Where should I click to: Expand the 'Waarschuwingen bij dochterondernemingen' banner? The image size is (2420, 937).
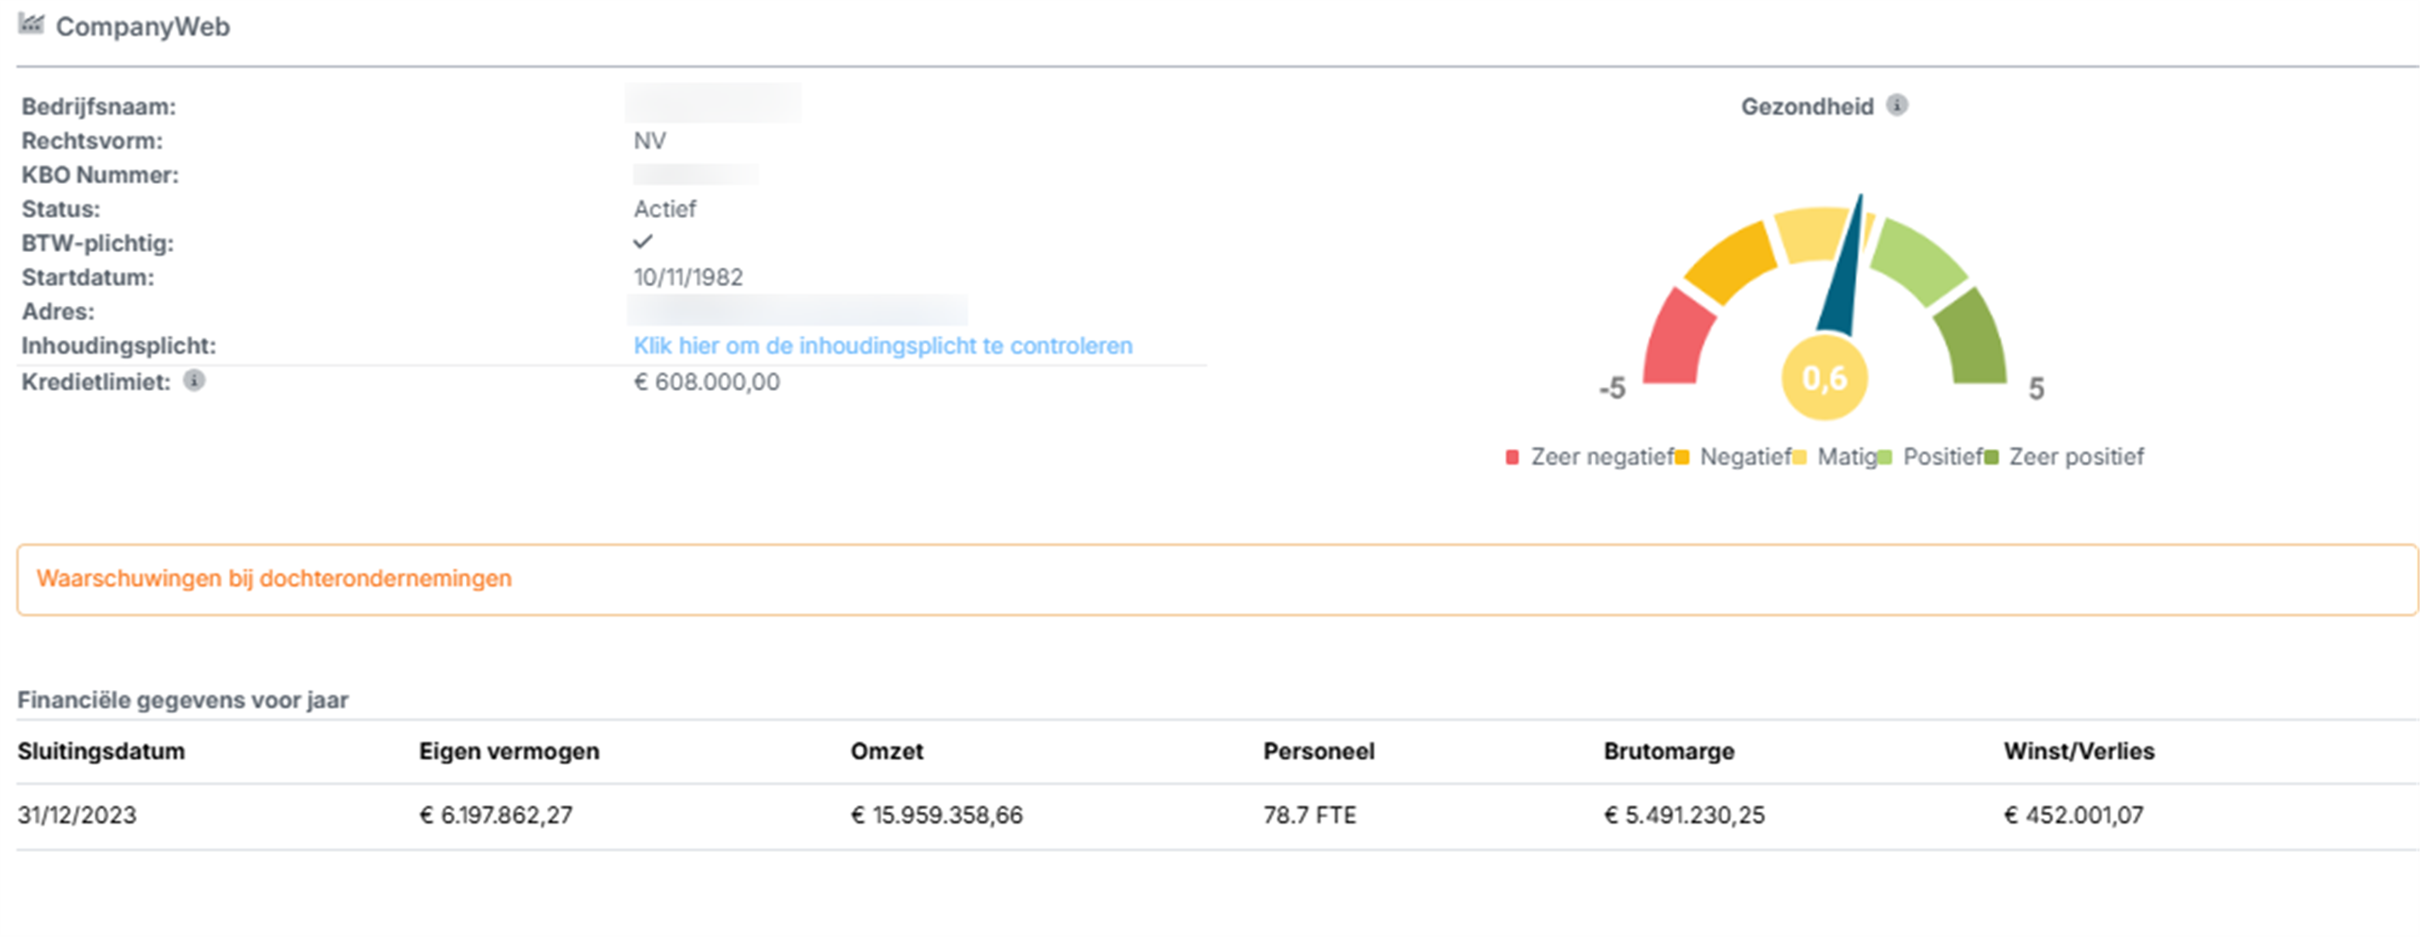(x=274, y=578)
